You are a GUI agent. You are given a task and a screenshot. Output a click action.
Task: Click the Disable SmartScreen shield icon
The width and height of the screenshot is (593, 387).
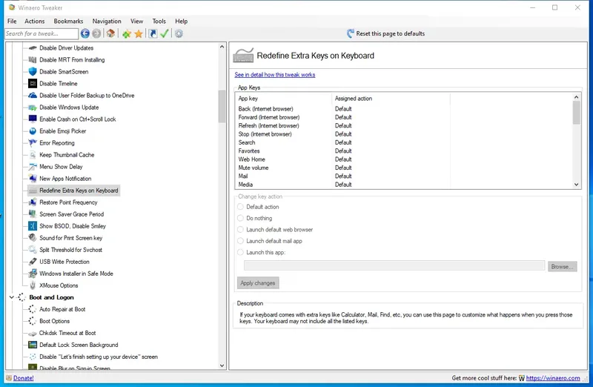(x=33, y=71)
